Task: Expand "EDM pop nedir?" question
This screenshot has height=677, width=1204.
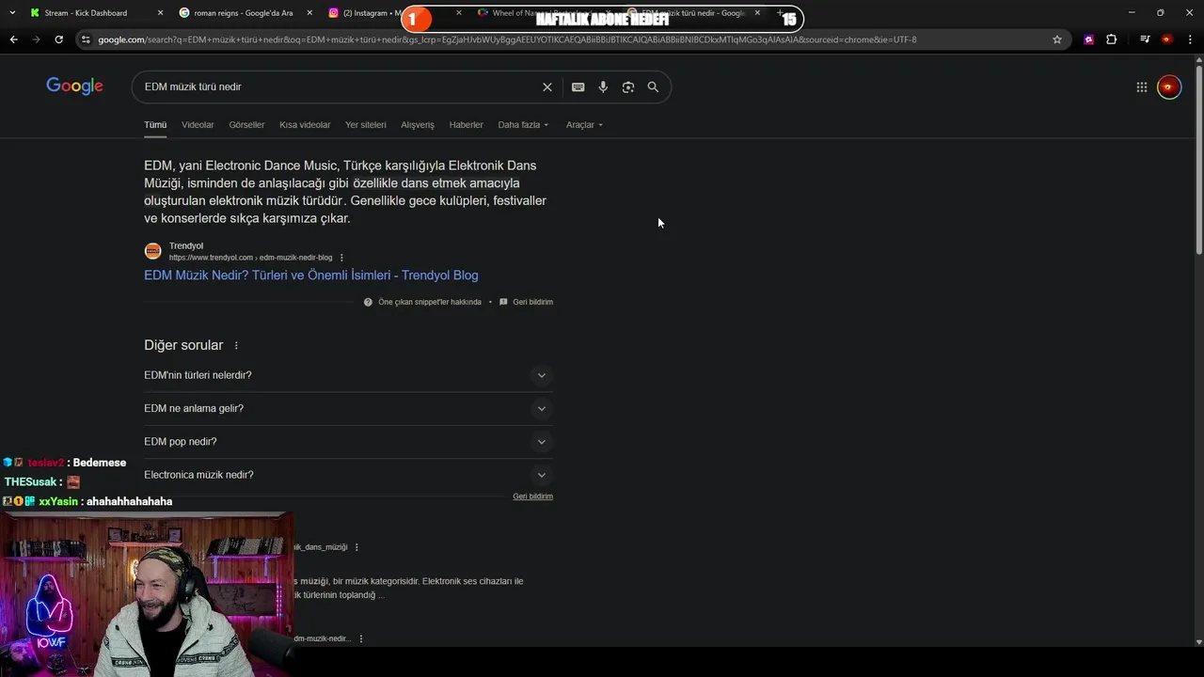Action: [348, 442]
